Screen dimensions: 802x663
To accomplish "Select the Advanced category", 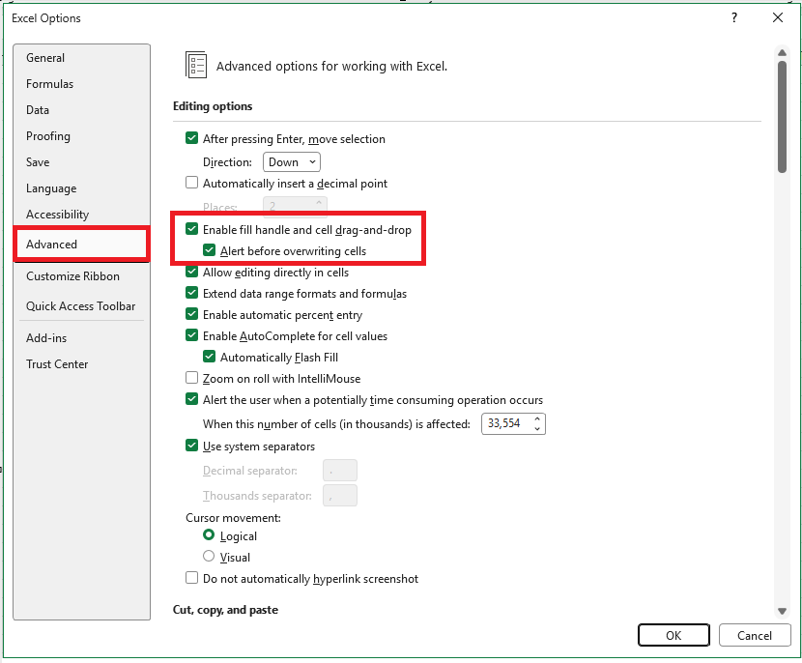I will pyautogui.click(x=81, y=244).
